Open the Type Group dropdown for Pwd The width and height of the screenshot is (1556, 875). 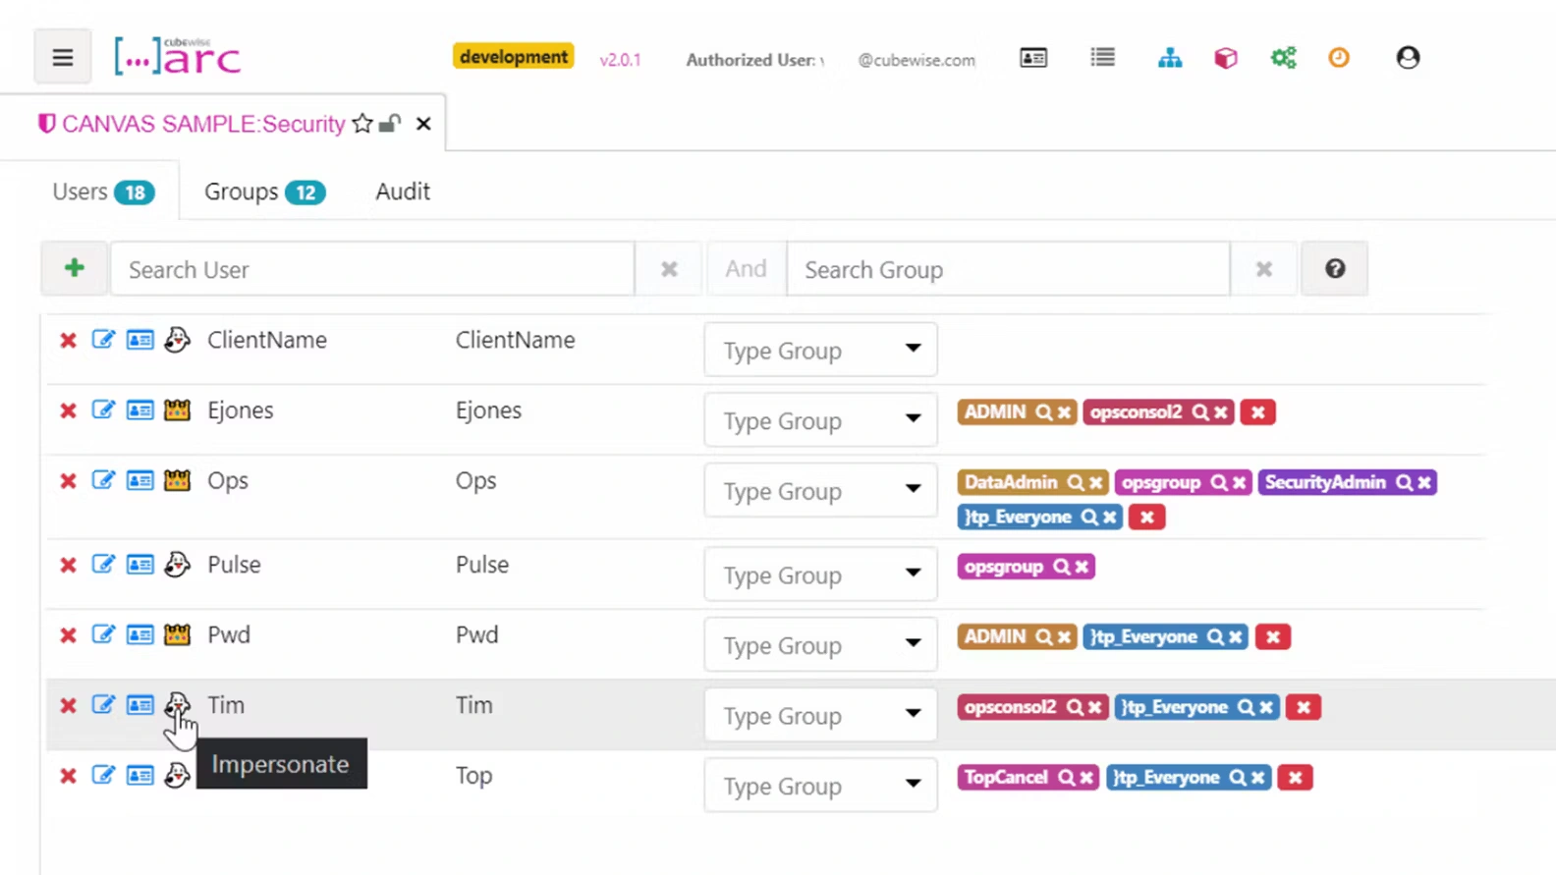pos(820,645)
